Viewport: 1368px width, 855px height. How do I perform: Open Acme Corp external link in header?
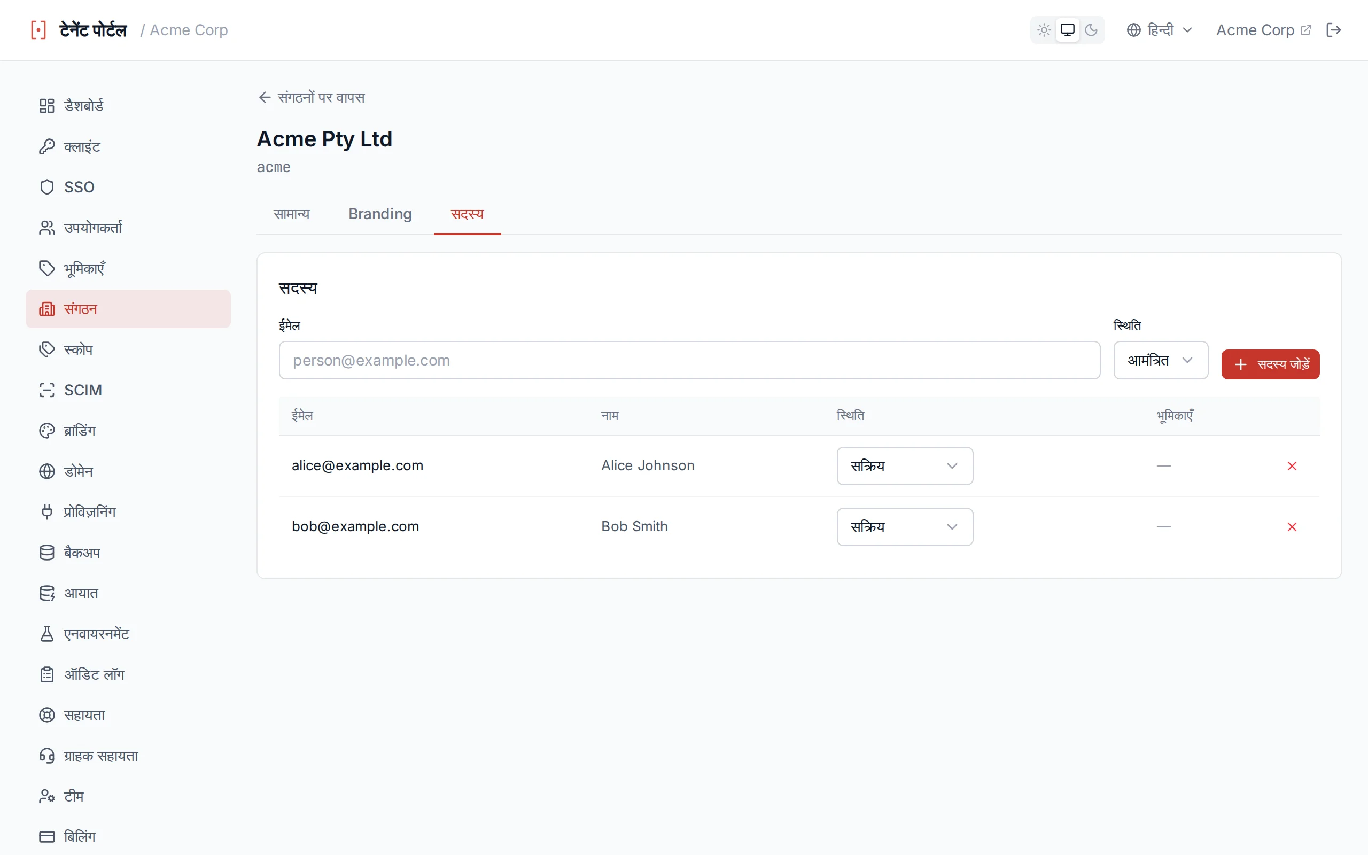pyautogui.click(x=1263, y=30)
